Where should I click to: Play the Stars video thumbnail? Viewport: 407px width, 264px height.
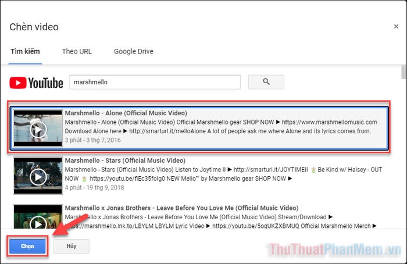pos(38,176)
